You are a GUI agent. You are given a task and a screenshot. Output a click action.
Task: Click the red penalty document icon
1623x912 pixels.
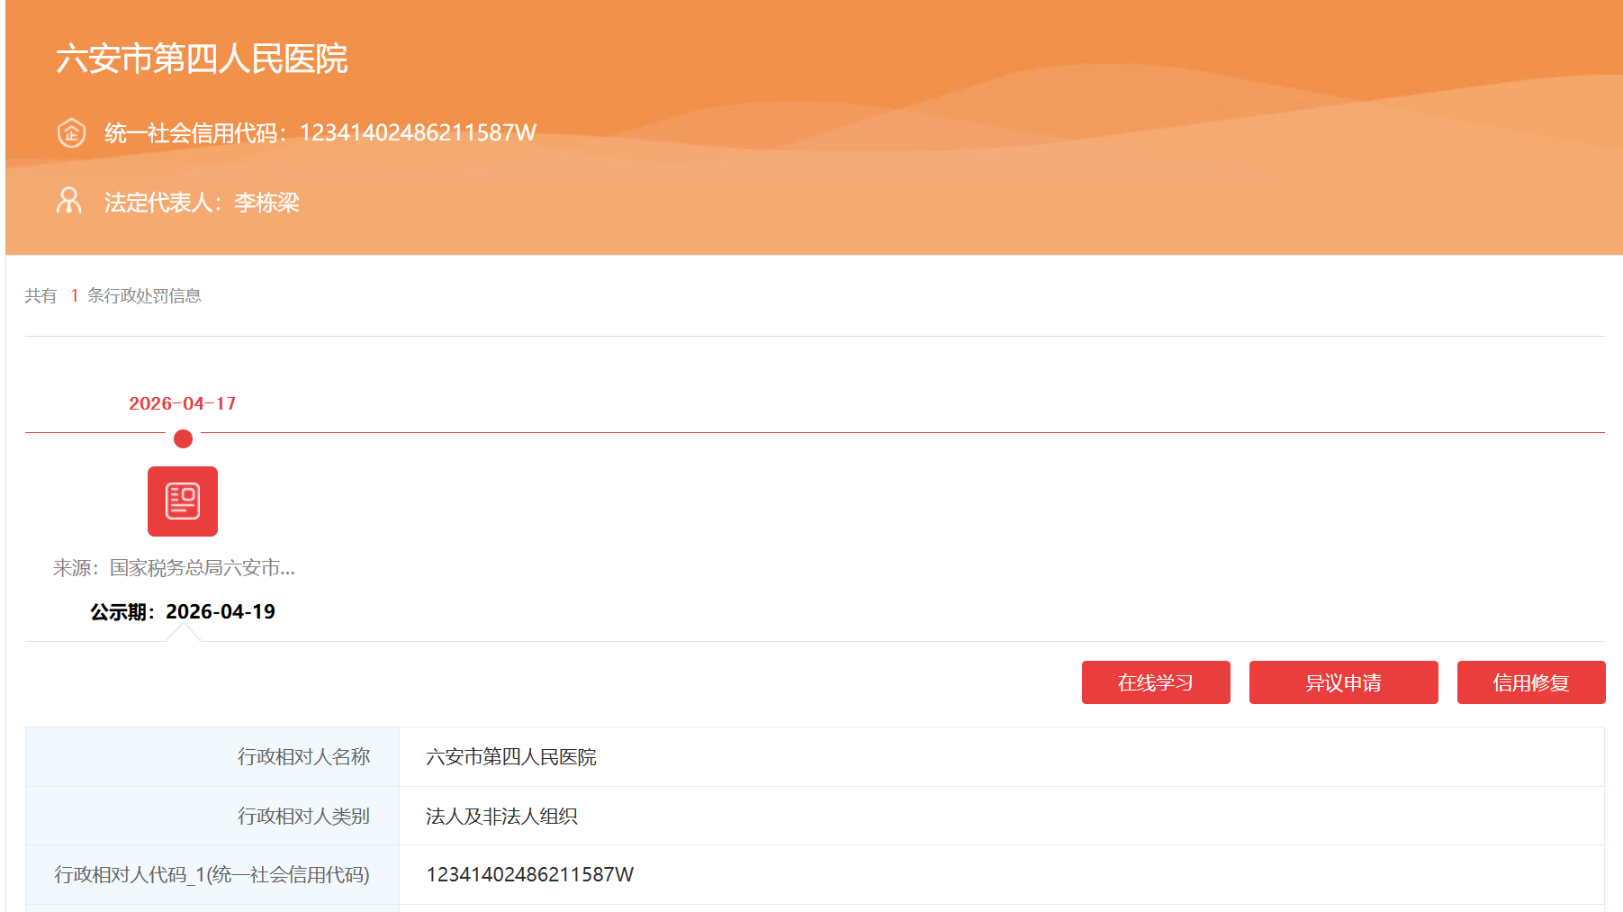coord(183,501)
